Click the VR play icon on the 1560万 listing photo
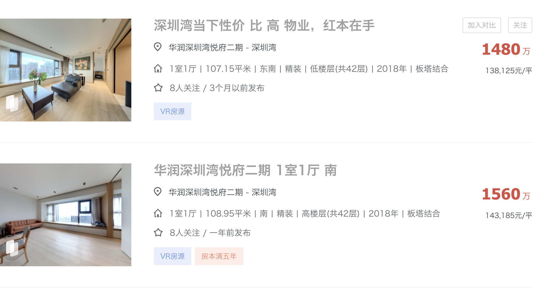Viewport: 543px width, 289px height. coord(12,248)
